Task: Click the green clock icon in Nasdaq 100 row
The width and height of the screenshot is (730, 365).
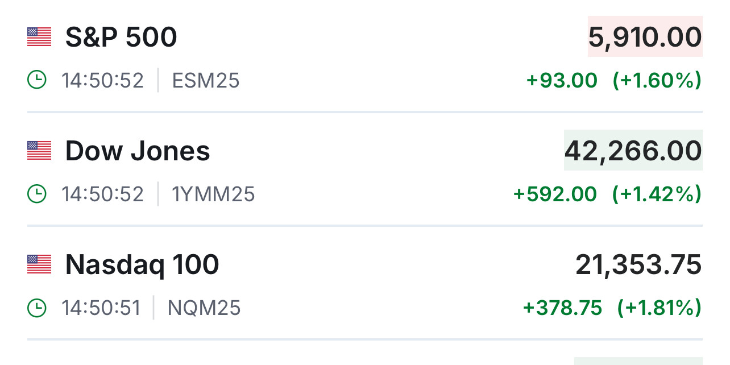Action: [37, 308]
